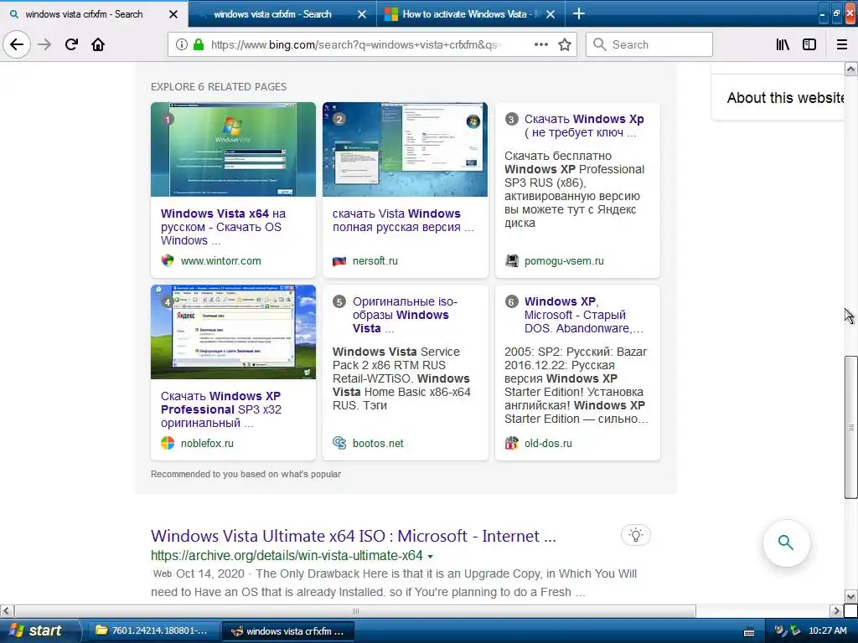858x643 pixels.
Task: Open the Firefox hamburger menu
Action: pos(842,44)
